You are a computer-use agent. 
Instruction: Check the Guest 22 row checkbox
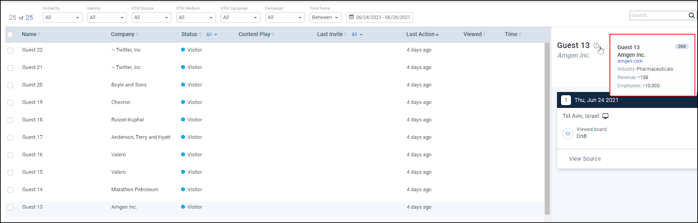tap(10, 50)
